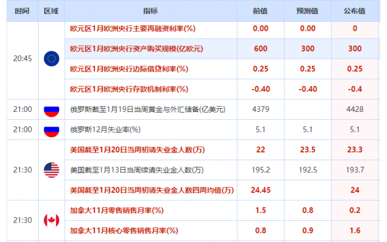Screen dimensions: 387x242
Task: Click forecast value 5.1 for Russian unemployment
Action: [308, 129]
